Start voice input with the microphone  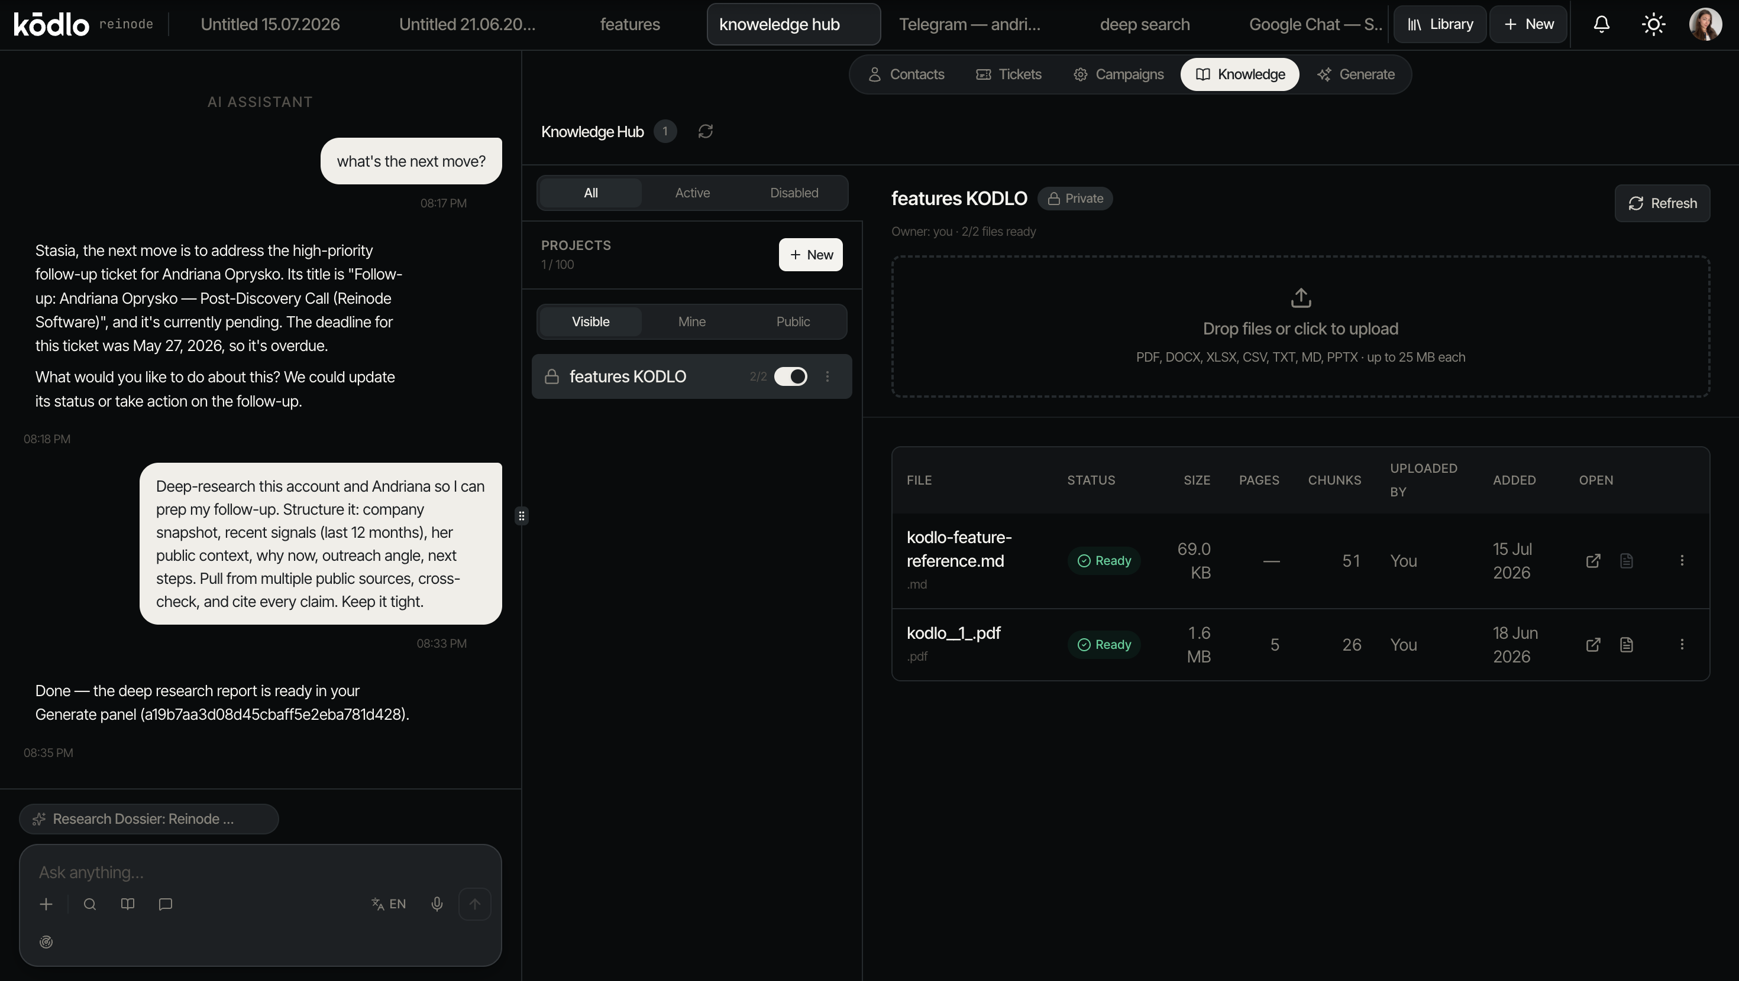(x=437, y=904)
